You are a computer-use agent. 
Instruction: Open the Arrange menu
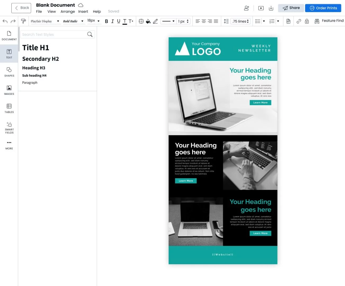68,11
